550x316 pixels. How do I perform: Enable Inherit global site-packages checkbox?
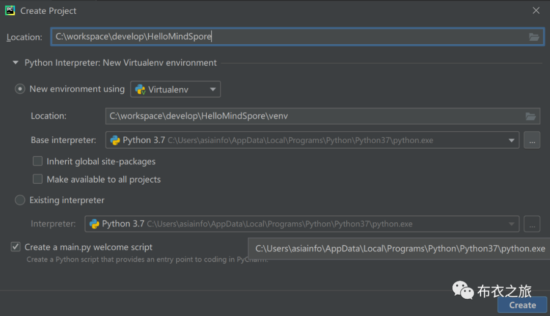click(x=38, y=161)
